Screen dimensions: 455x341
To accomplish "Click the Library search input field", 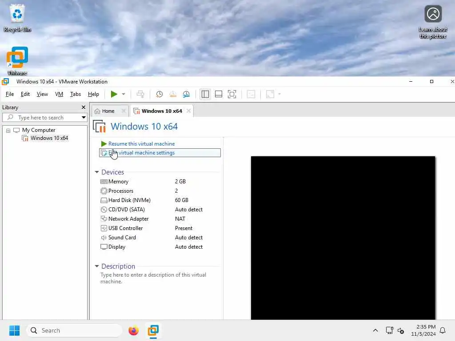I will (x=45, y=117).
